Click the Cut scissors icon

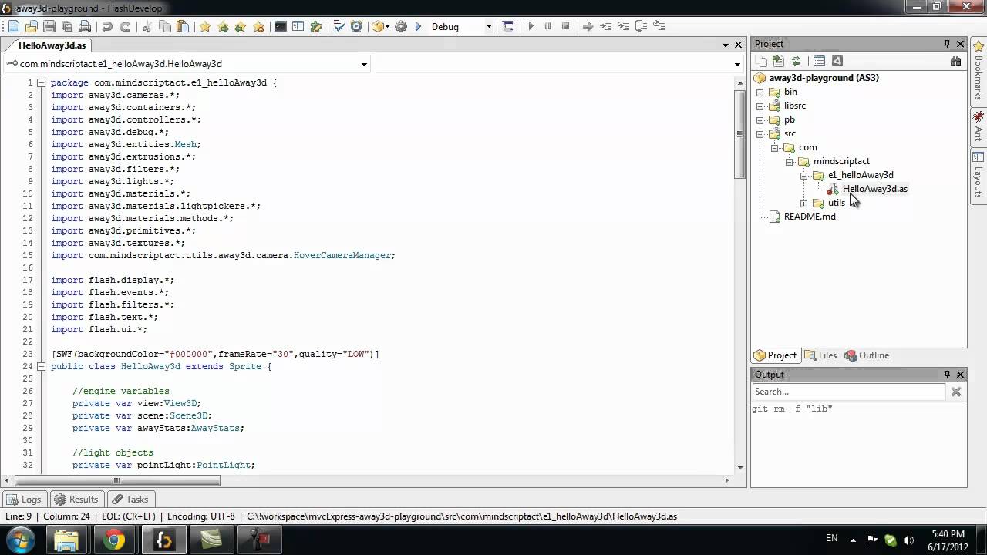(x=147, y=26)
